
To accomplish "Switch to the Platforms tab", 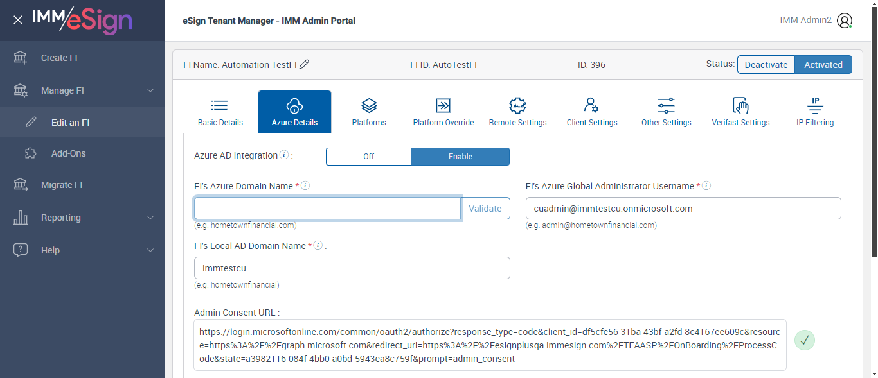I will (x=369, y=112).
